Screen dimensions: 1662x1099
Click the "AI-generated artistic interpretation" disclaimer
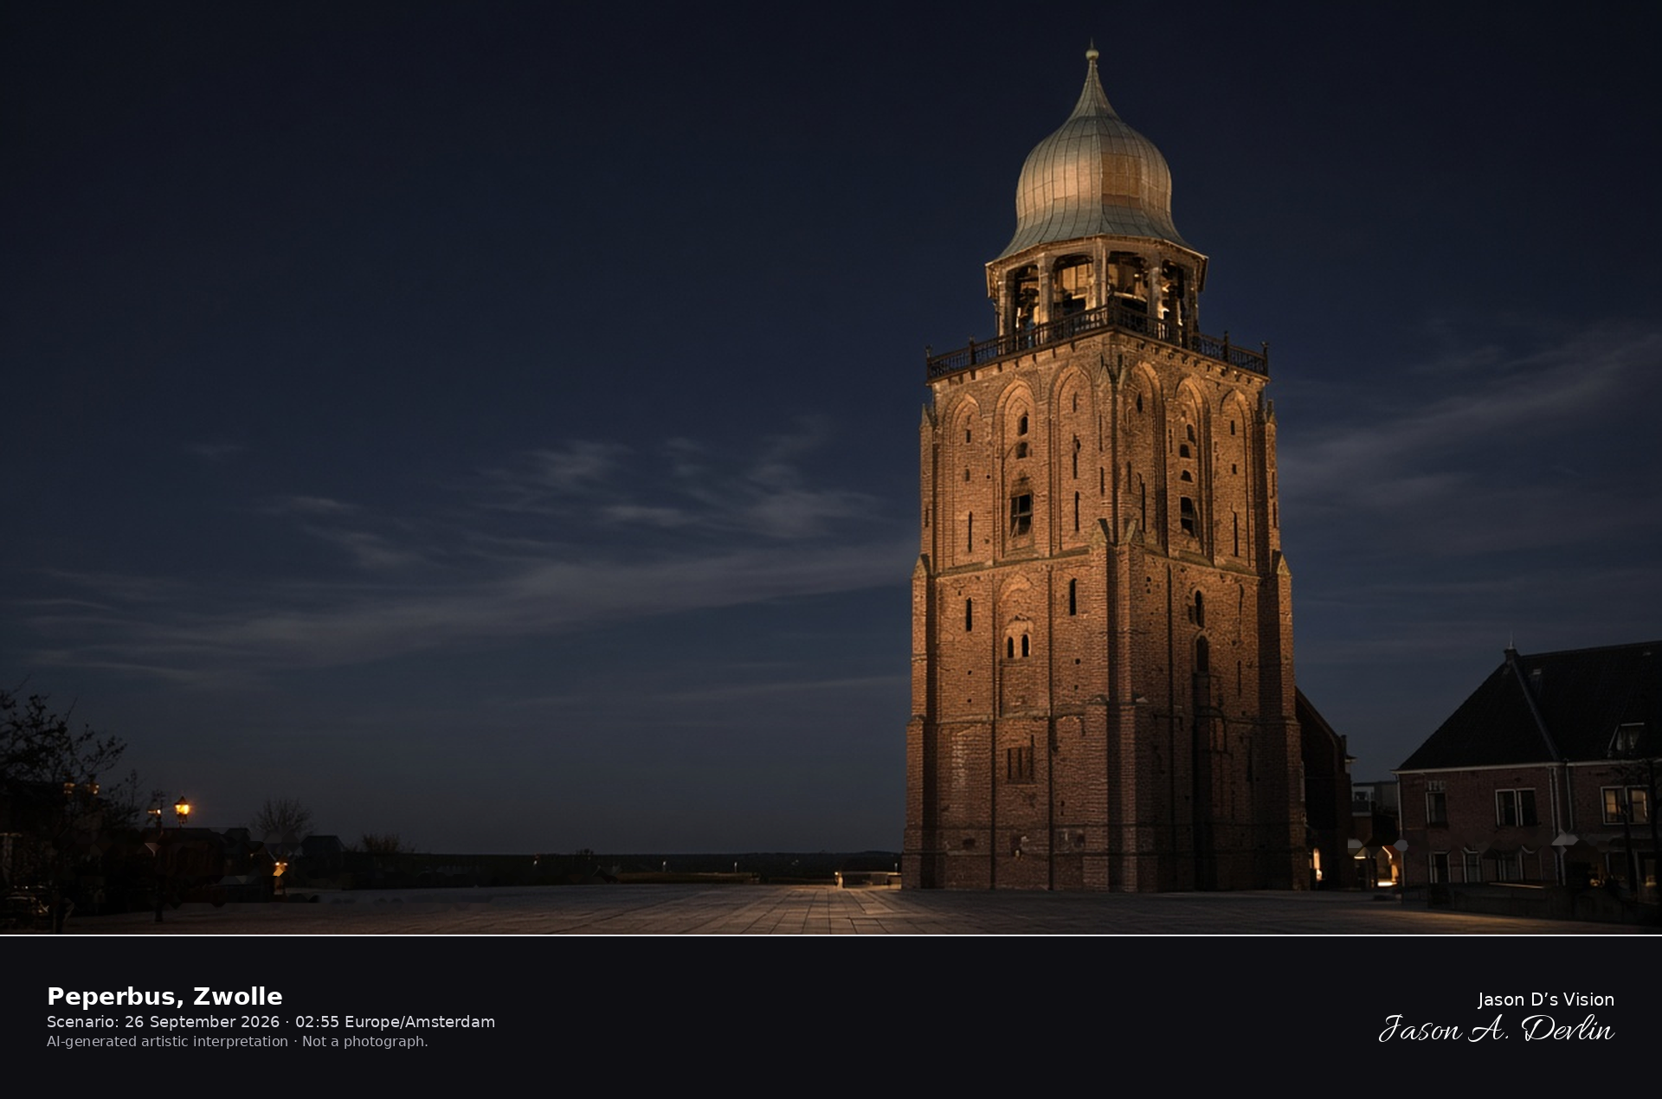(167, 1041)
